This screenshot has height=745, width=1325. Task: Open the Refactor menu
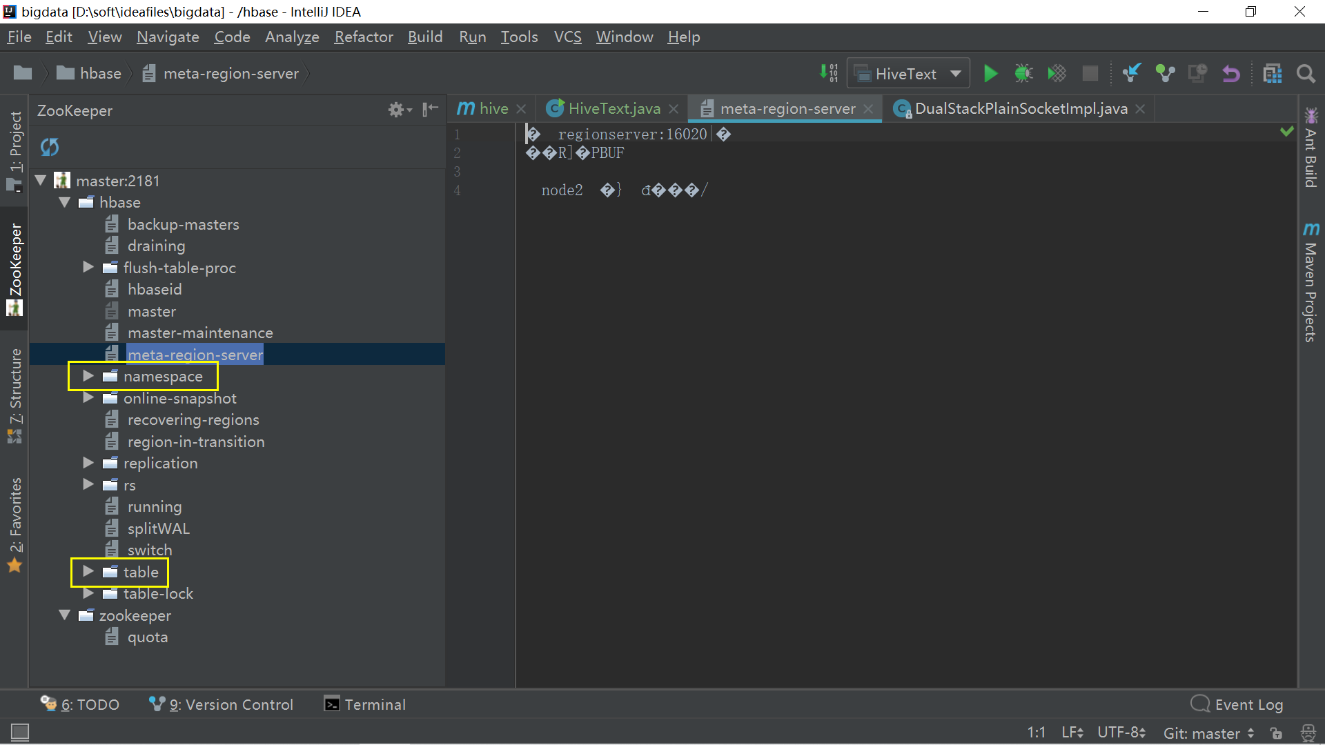click(x=363, y=37)
